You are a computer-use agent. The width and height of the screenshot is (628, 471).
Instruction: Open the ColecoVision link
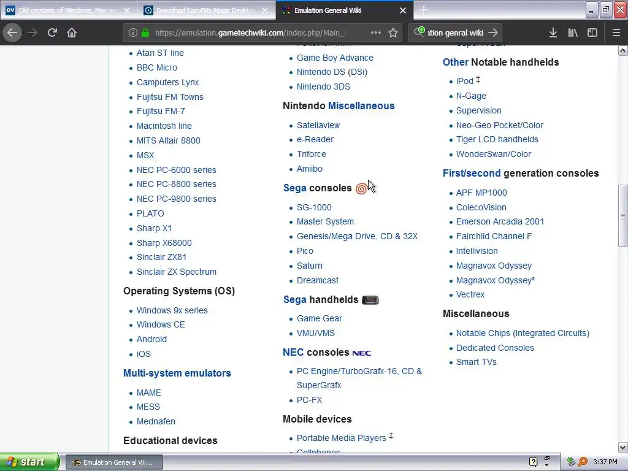[481, 207]
